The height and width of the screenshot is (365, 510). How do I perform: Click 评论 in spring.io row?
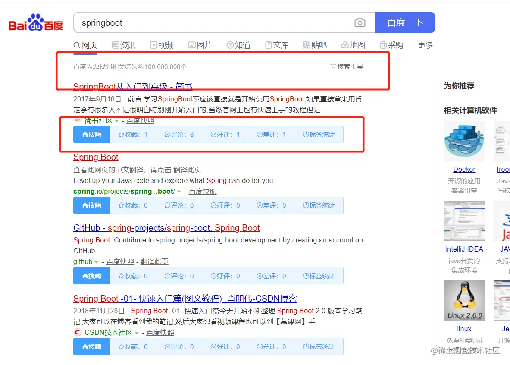(179, 205)
